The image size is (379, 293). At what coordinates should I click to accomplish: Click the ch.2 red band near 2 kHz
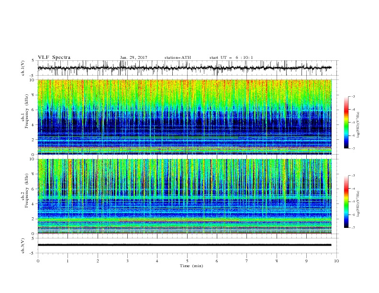pyautogui.click(x=179, y=220)
